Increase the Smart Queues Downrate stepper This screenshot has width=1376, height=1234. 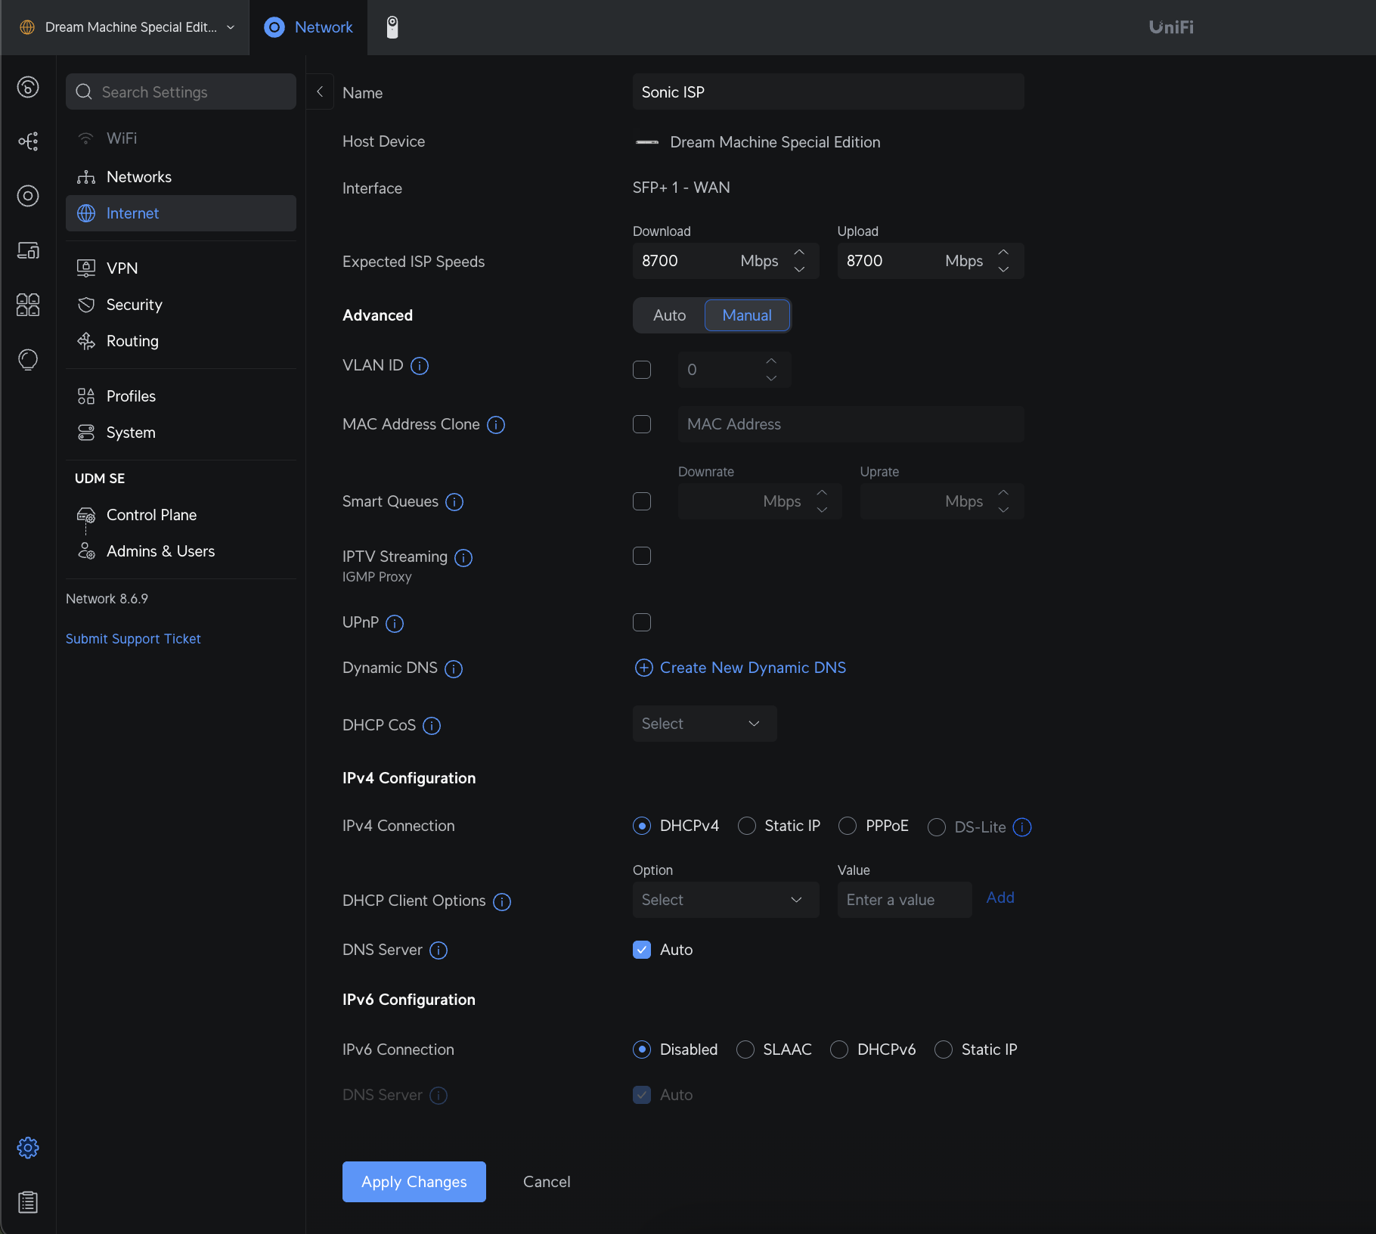coord(822,492)
